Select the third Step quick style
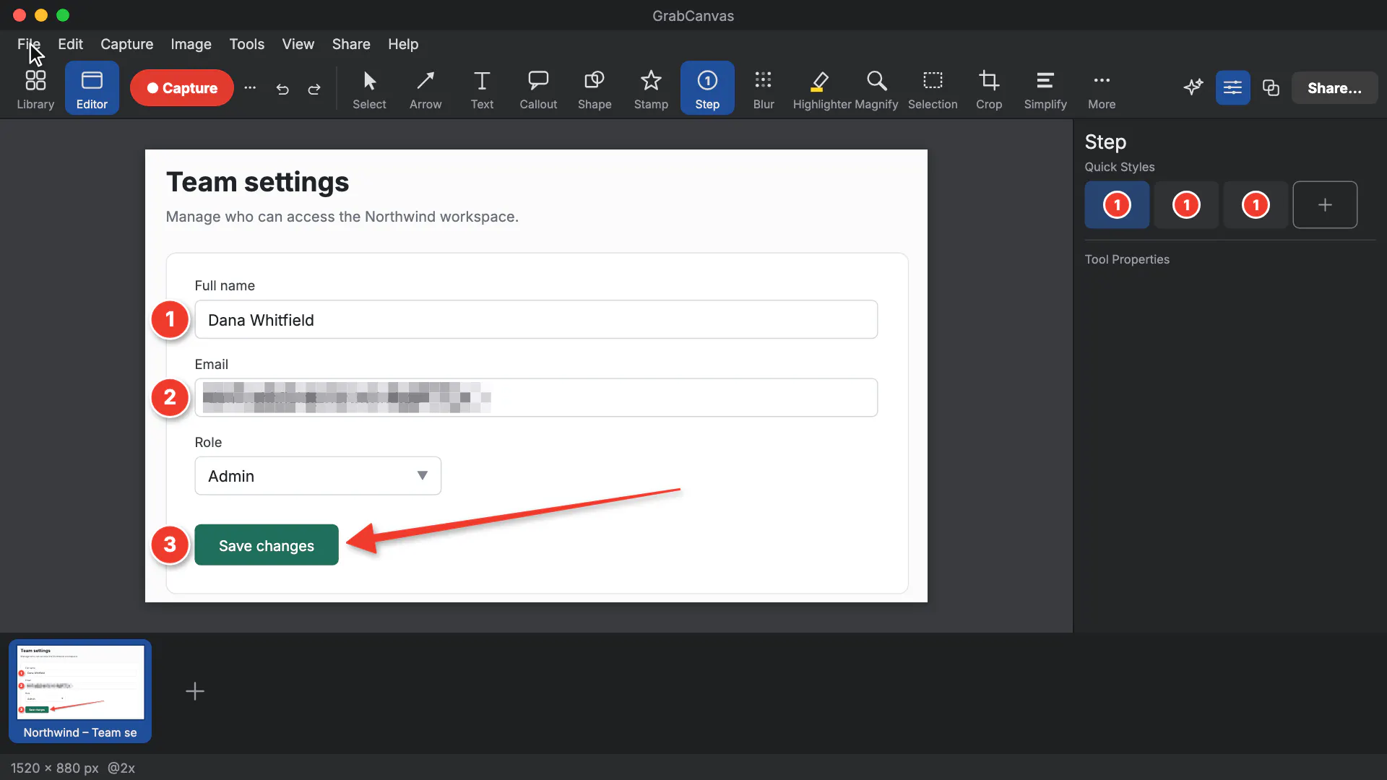 1256,205
